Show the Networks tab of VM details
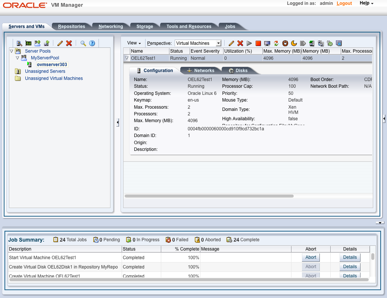This screenshot has width=387, height=298. pos(201,70)
